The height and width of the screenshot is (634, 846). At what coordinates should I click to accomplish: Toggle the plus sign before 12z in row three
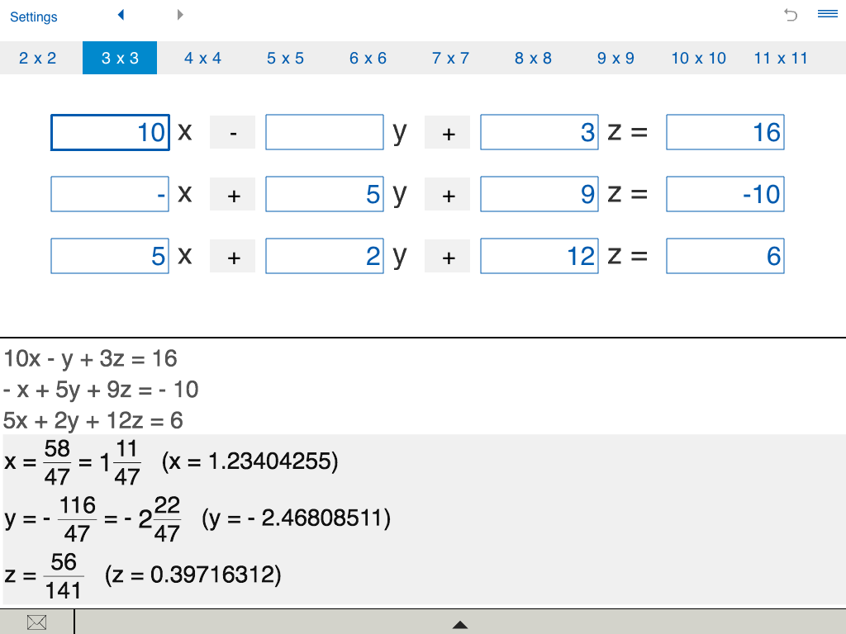coord(447,257)
